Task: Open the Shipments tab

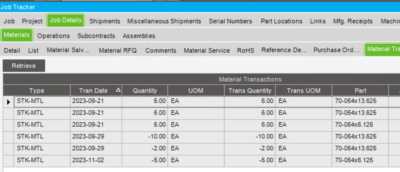Action: click(x=105, y=21)
